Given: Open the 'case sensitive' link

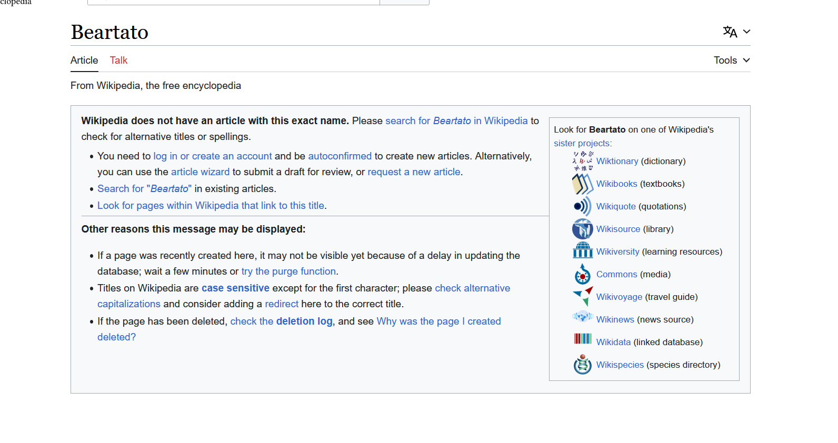Looking at the screenshot, I should [x=235, y=288].
